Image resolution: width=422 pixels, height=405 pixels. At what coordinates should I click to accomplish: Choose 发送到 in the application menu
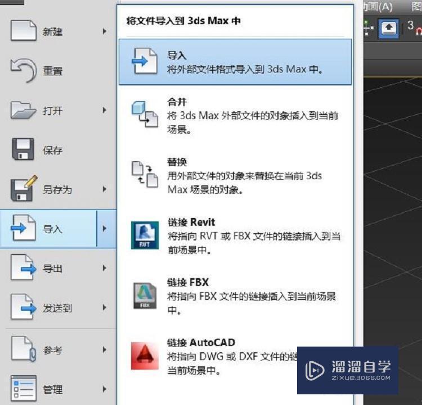coord(57,308)
